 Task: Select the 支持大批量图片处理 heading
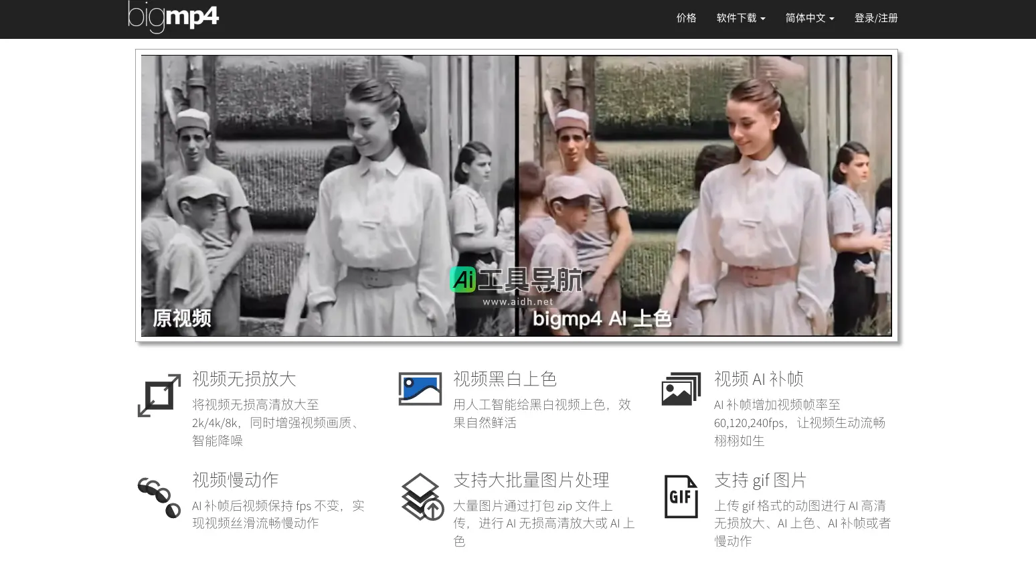(x=531, y=480)
